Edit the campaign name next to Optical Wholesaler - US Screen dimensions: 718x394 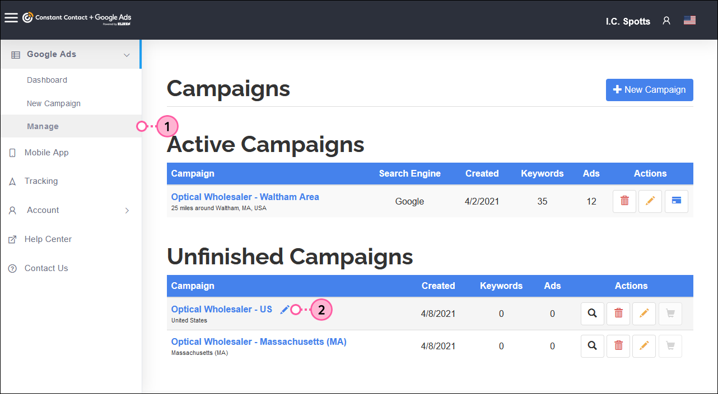(x=285, y=309)
